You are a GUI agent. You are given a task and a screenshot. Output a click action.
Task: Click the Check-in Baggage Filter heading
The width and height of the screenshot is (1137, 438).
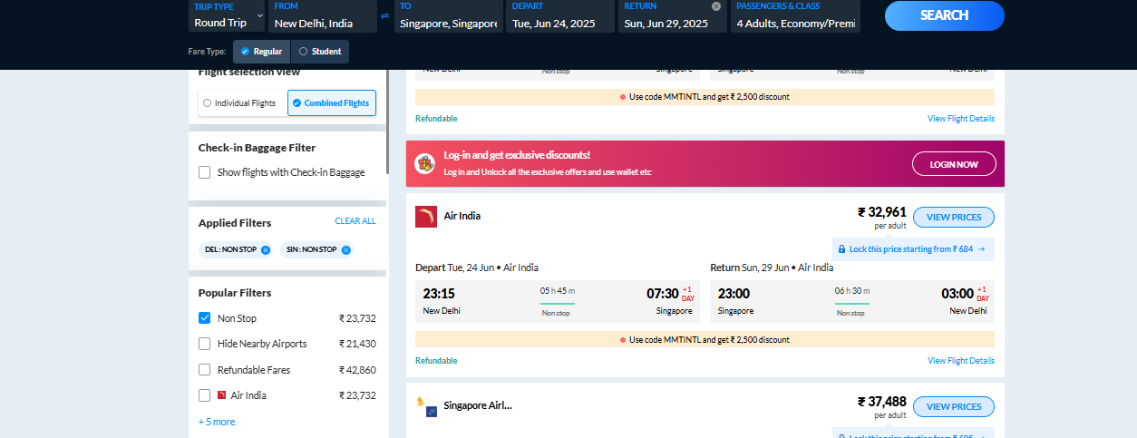coord(257,148)
